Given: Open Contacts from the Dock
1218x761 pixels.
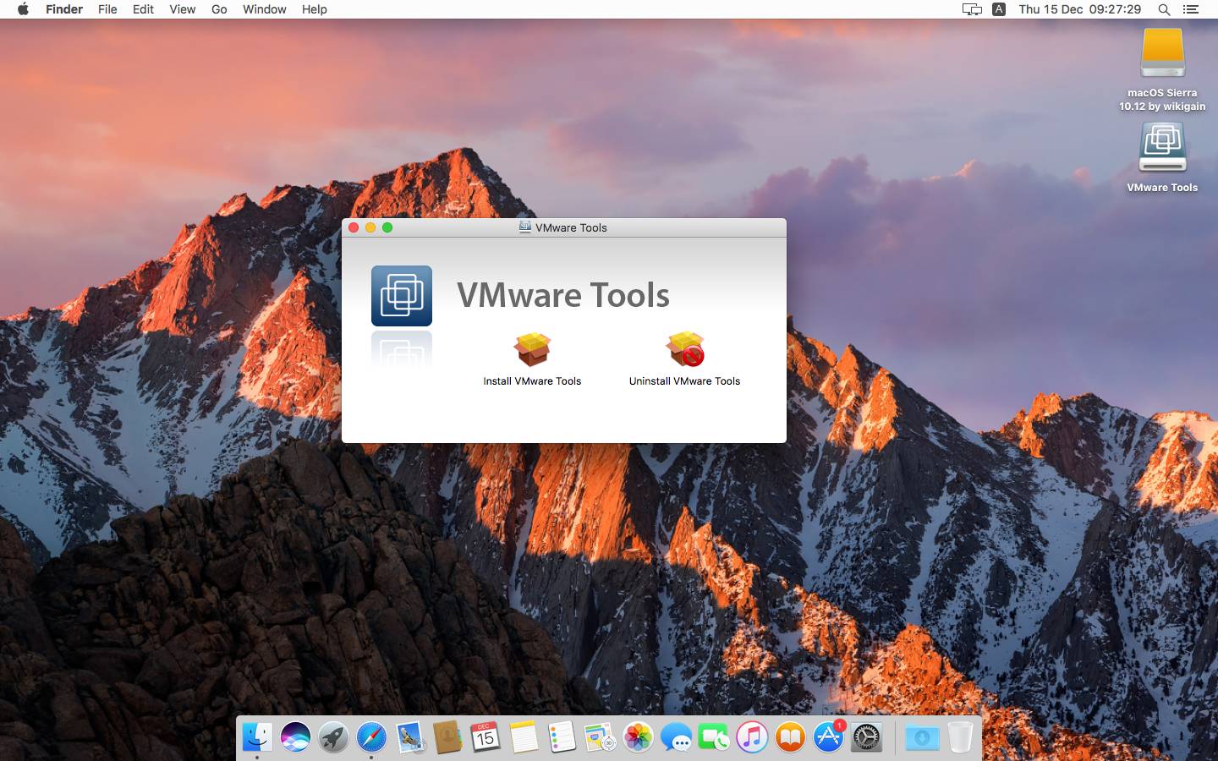Looking at the screenshot, I should 447,737.
